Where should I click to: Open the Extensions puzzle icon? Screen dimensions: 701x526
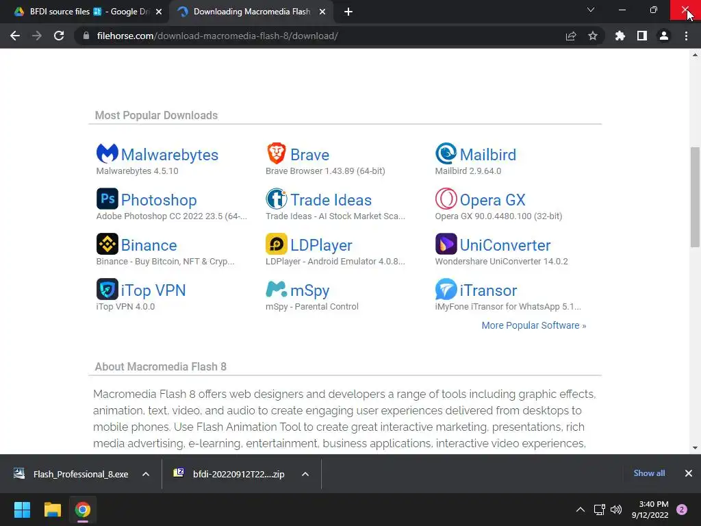(x=620, y=36)
